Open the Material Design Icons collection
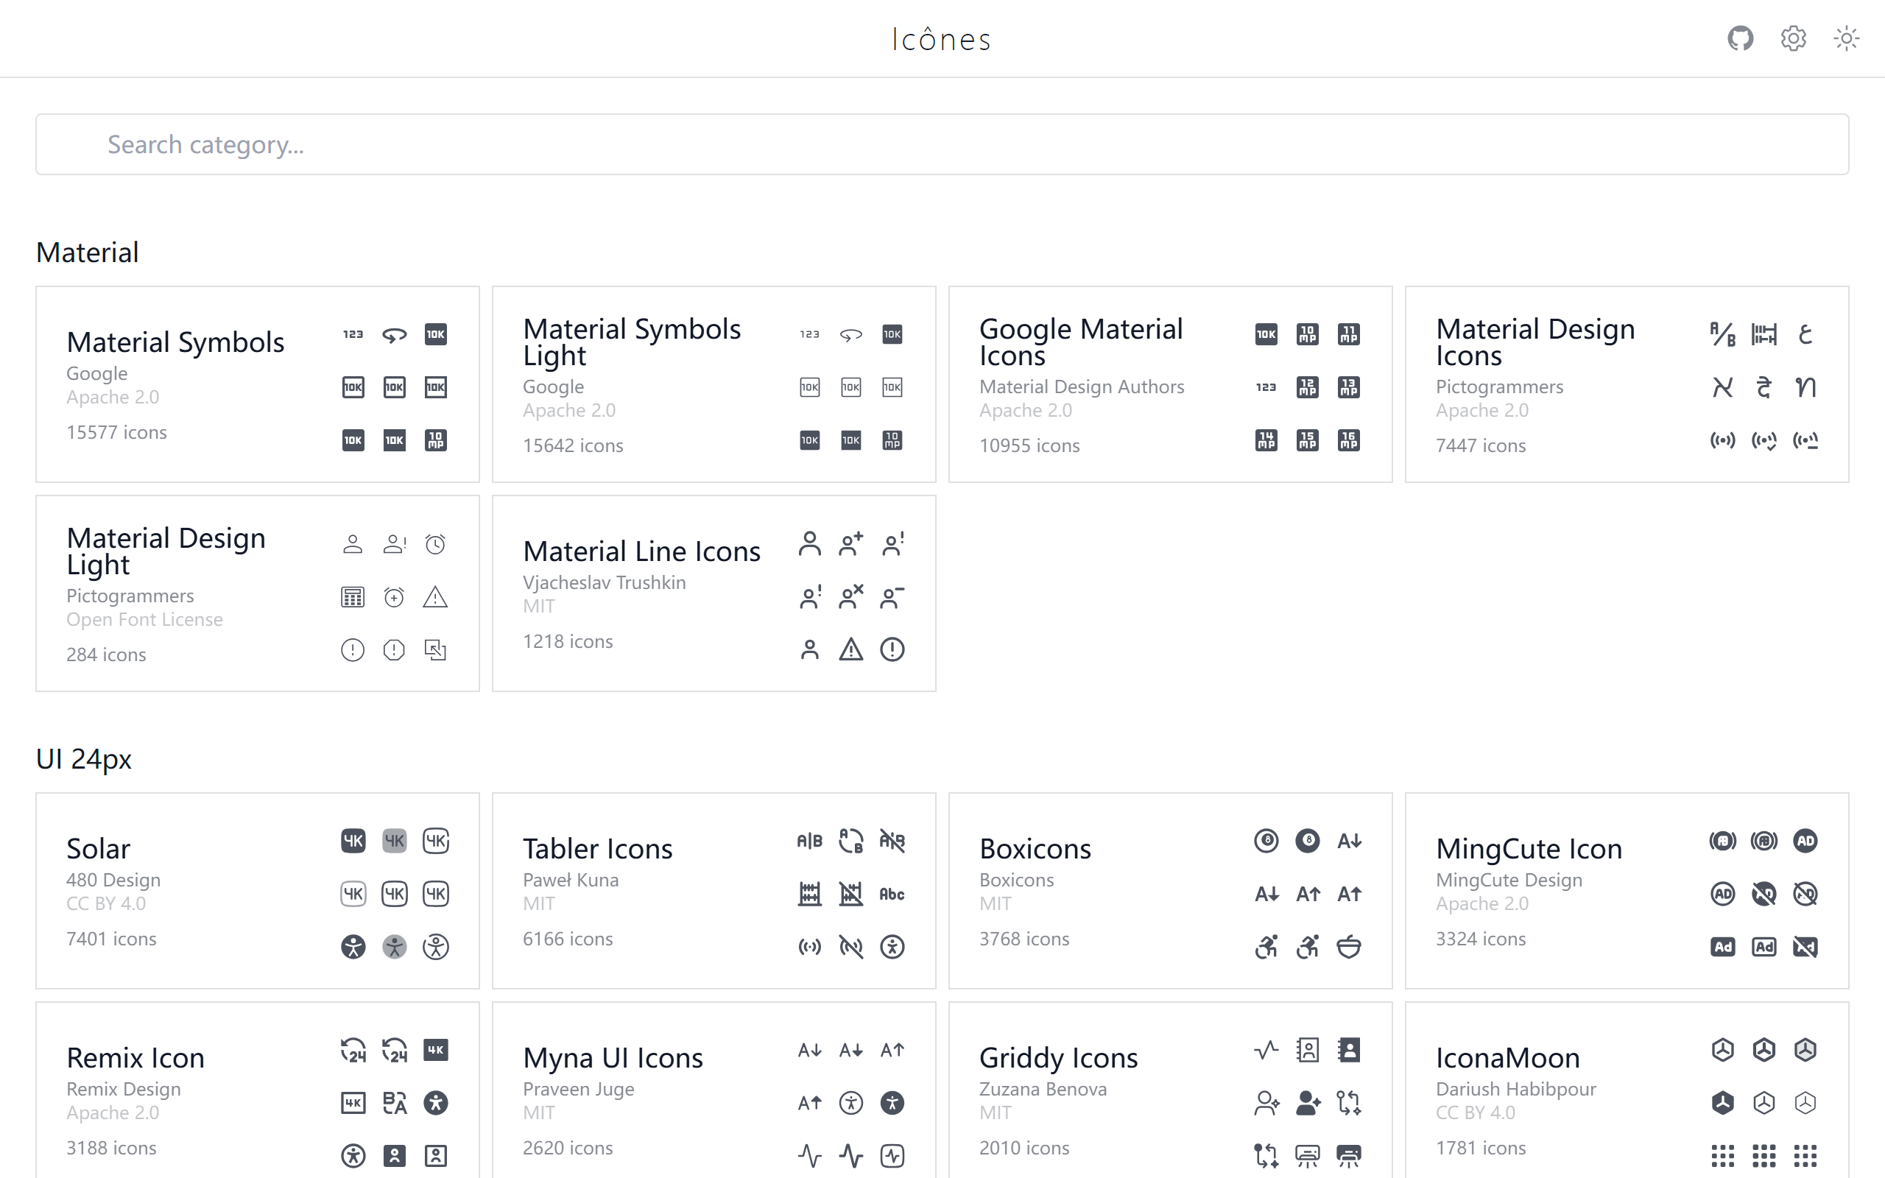1885x1178 pixels. coord(1627,384)
